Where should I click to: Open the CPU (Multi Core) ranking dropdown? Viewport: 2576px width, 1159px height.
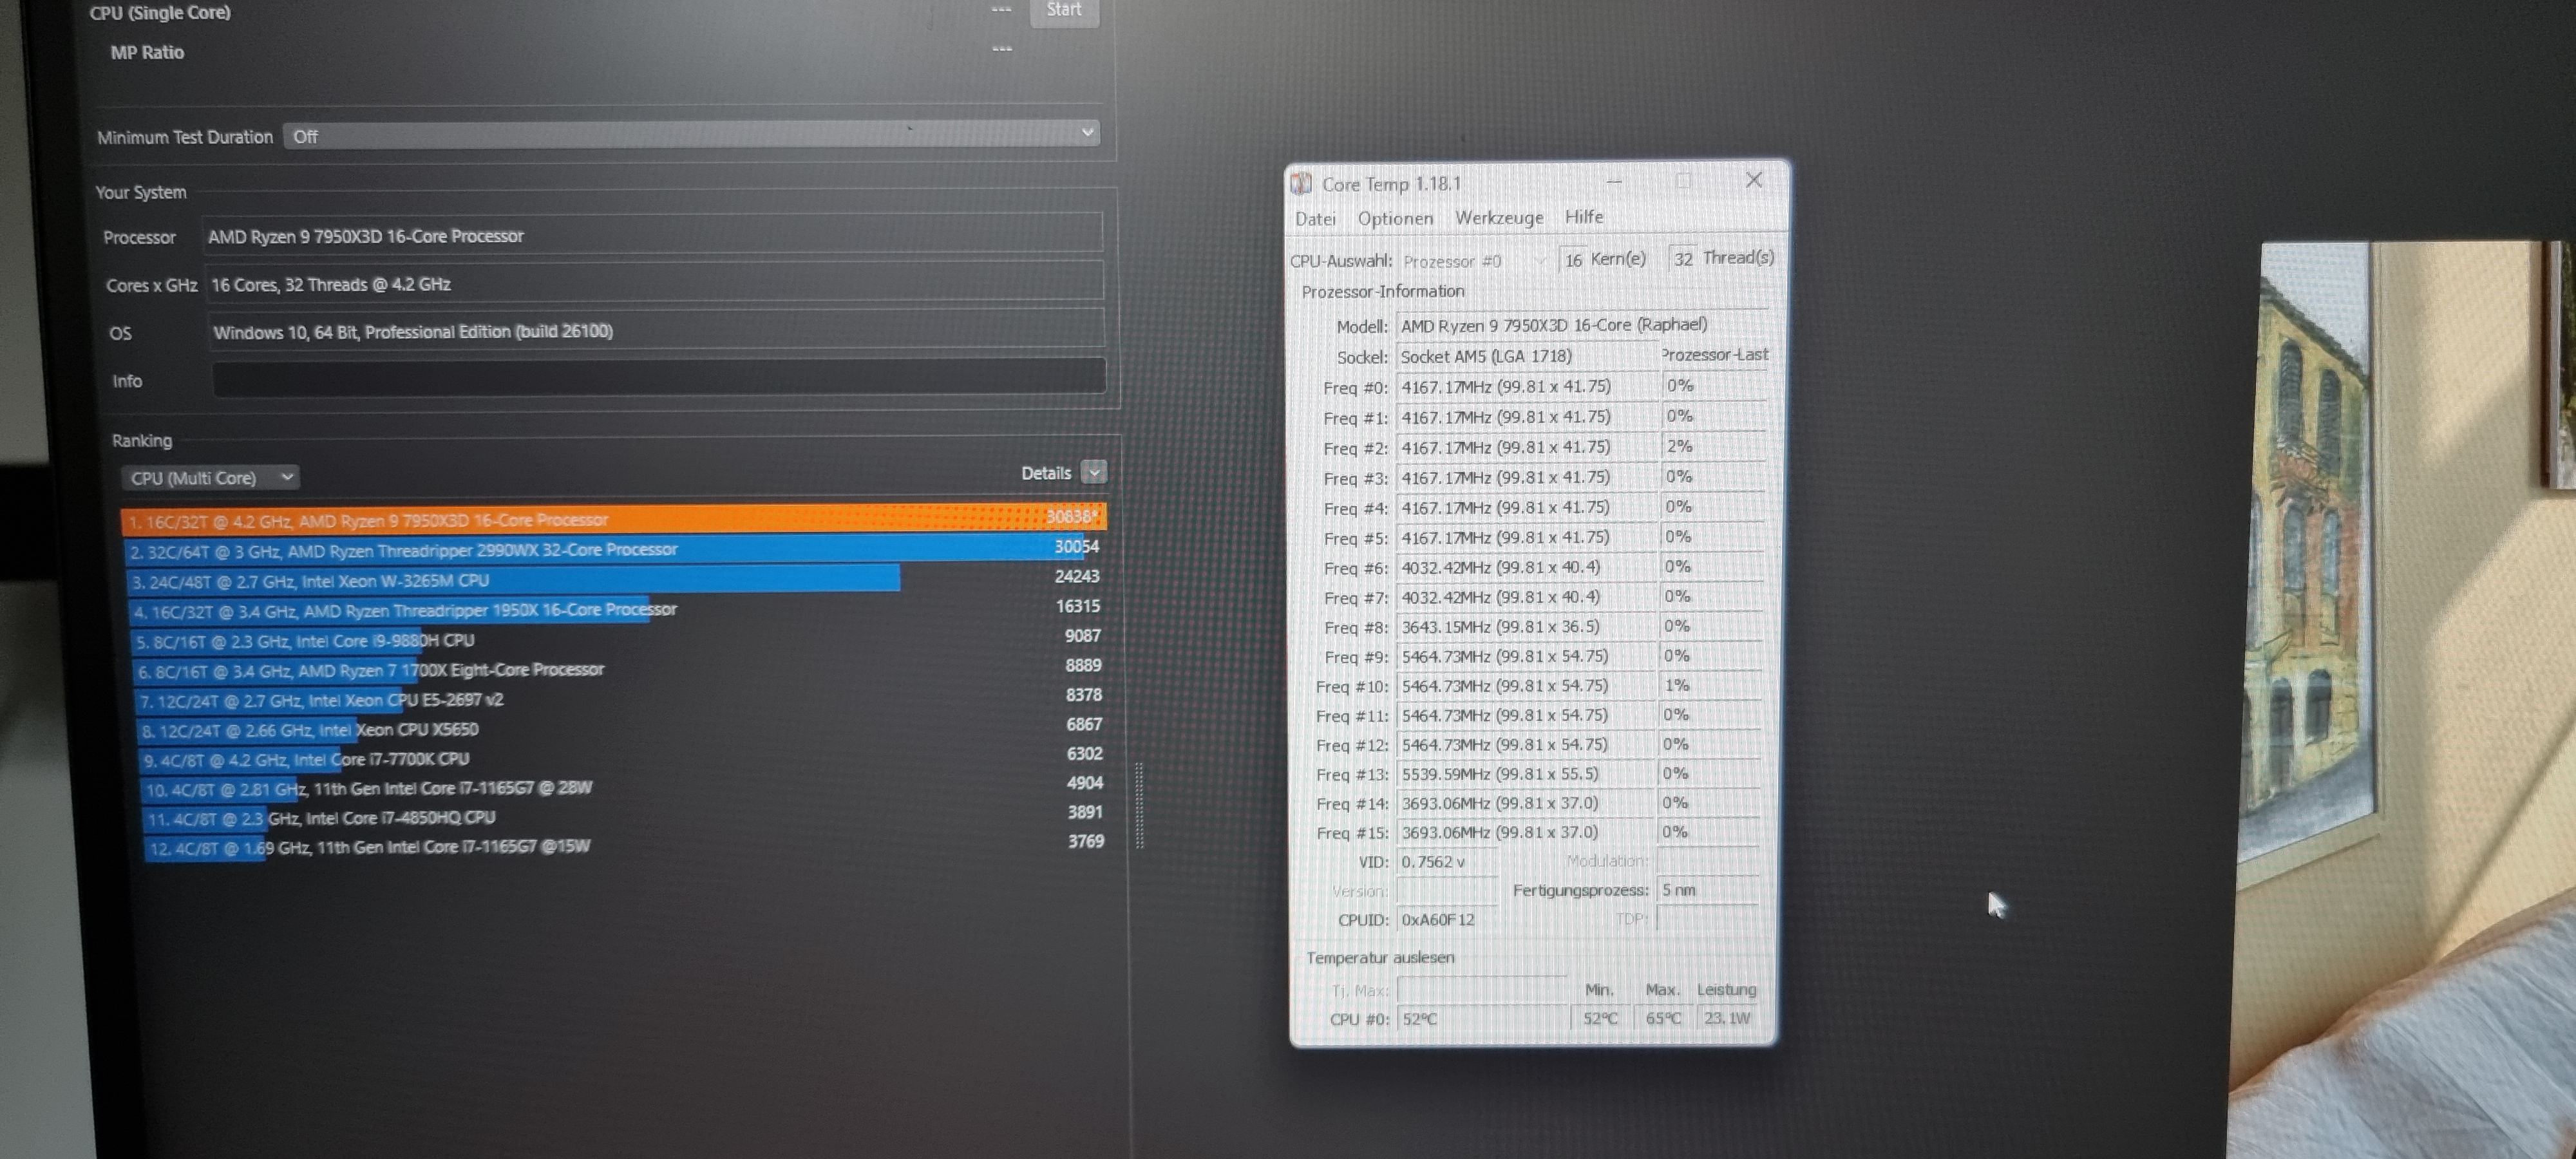pos(210,478)
